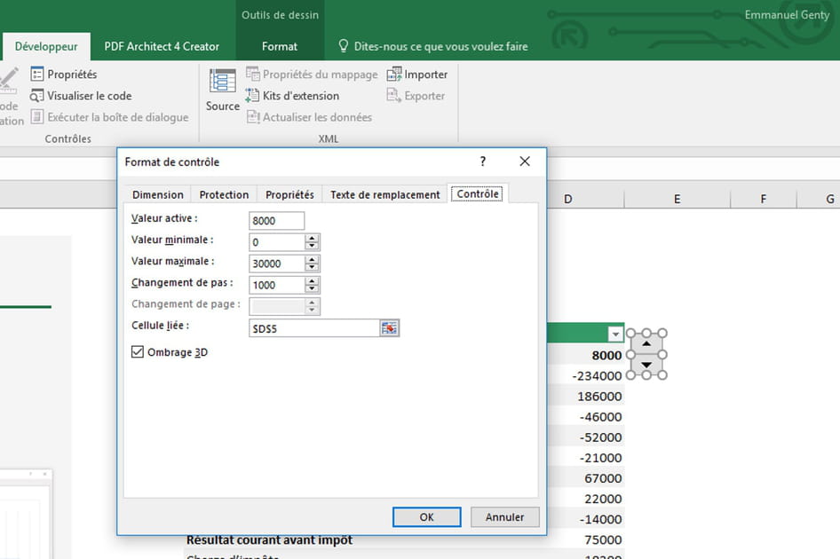
Task: Click the Annuler button
Action: coord(504,516)
